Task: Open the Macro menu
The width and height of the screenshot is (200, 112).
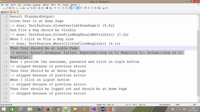Action: click(x=53, y=5)
